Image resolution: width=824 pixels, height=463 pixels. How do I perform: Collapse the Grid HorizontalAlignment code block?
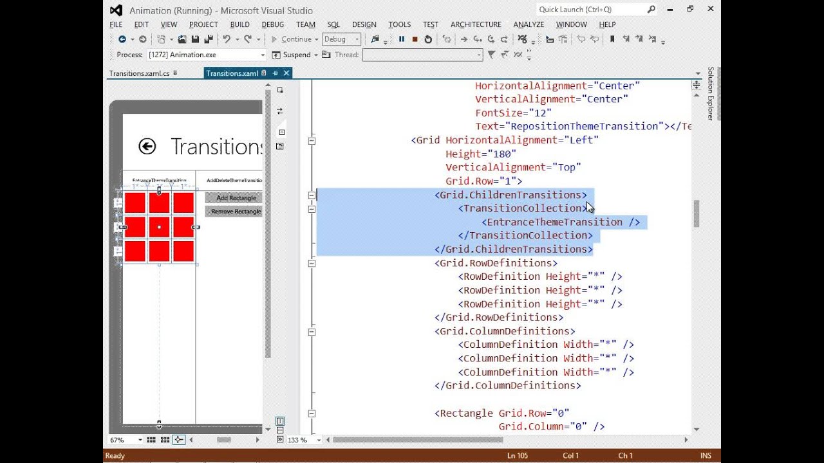(312, 140)
